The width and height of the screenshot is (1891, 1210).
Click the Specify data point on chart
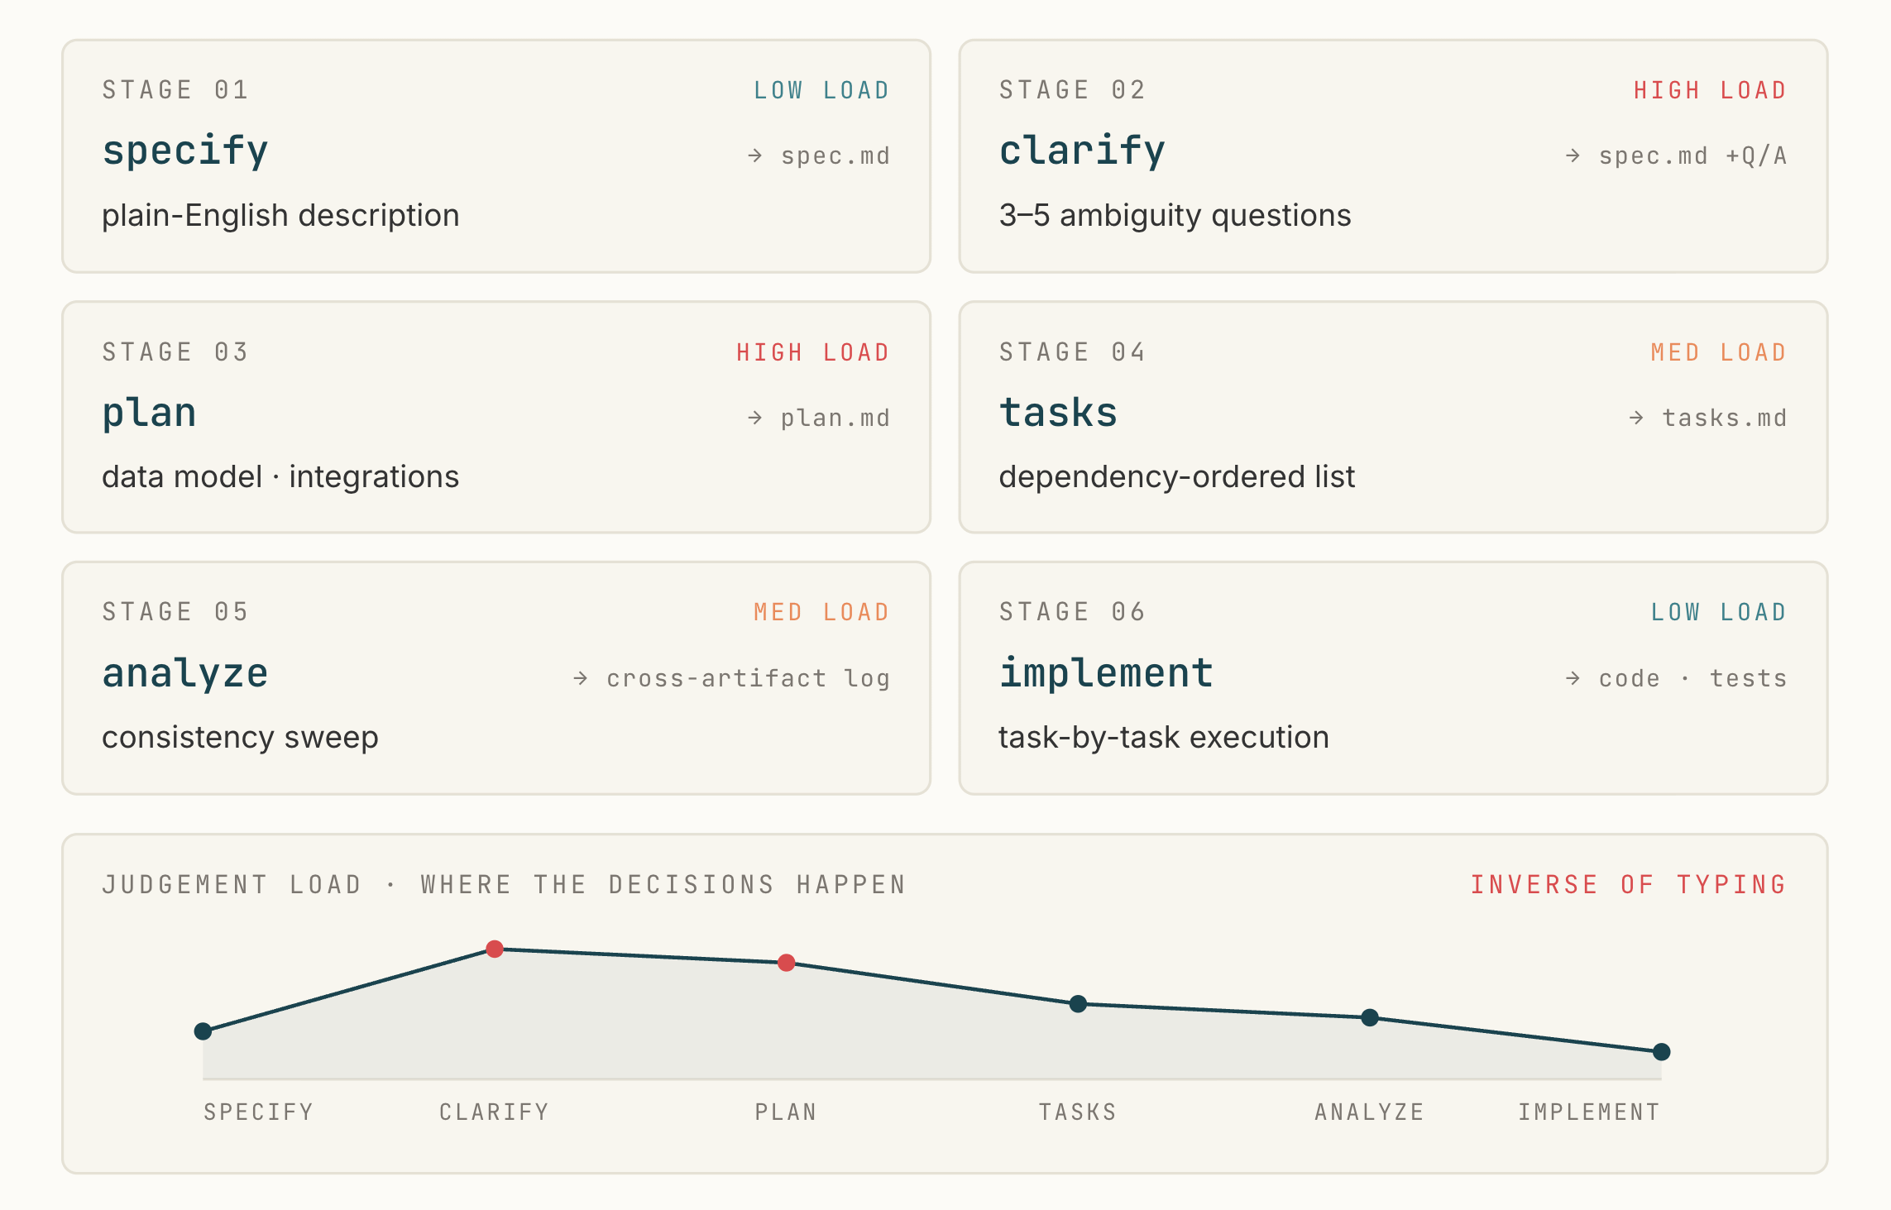tap(203, 1031)
